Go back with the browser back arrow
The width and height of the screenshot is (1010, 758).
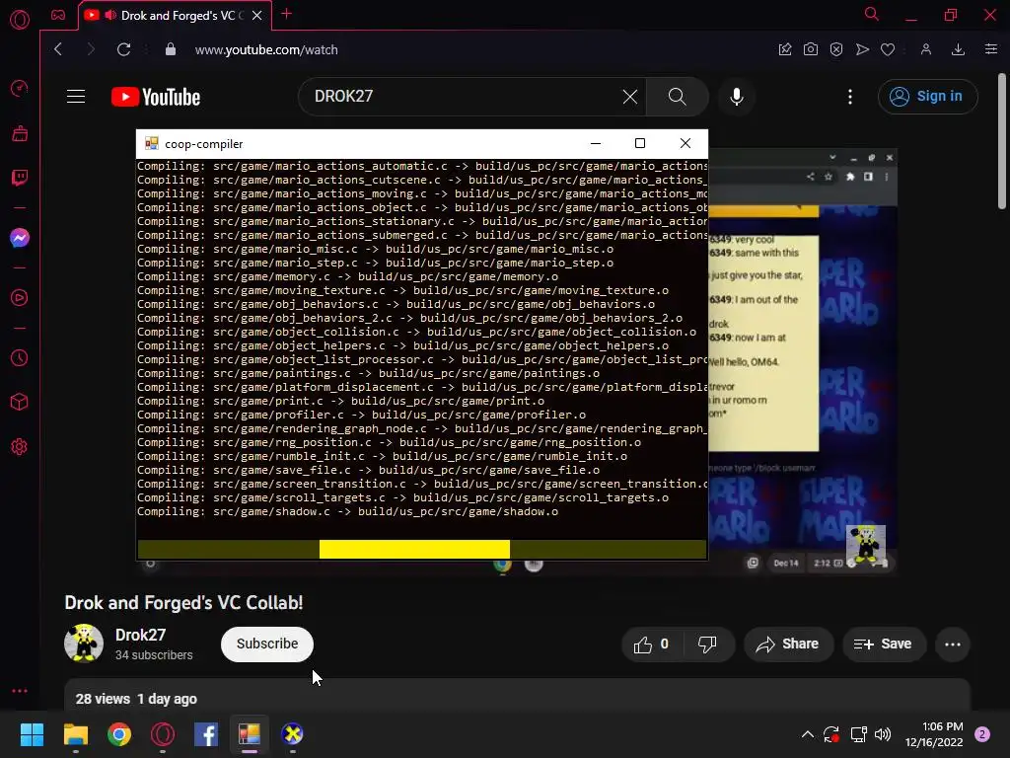click(58, 49)
